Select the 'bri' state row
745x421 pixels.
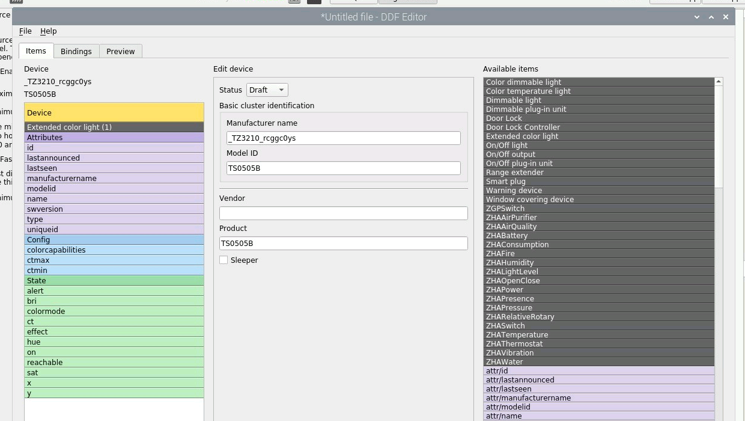(114, 301)
